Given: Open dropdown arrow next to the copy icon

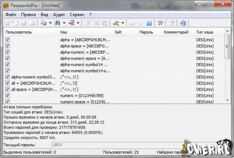Looking at the screenshot, I should [50, 23].
